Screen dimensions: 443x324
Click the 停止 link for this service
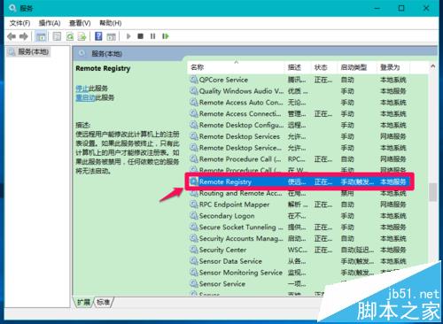[82, 89]
